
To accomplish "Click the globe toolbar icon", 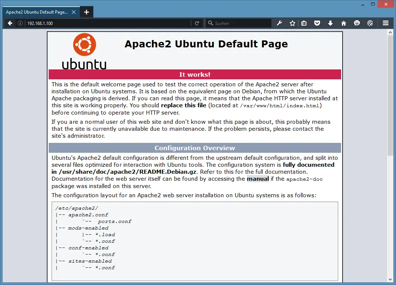I will coord(370,24).
